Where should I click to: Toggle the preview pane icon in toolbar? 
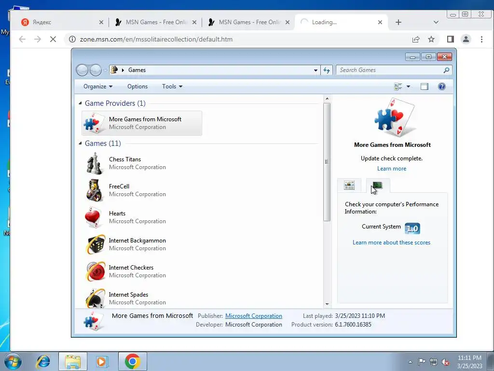(x=425, y=86)
